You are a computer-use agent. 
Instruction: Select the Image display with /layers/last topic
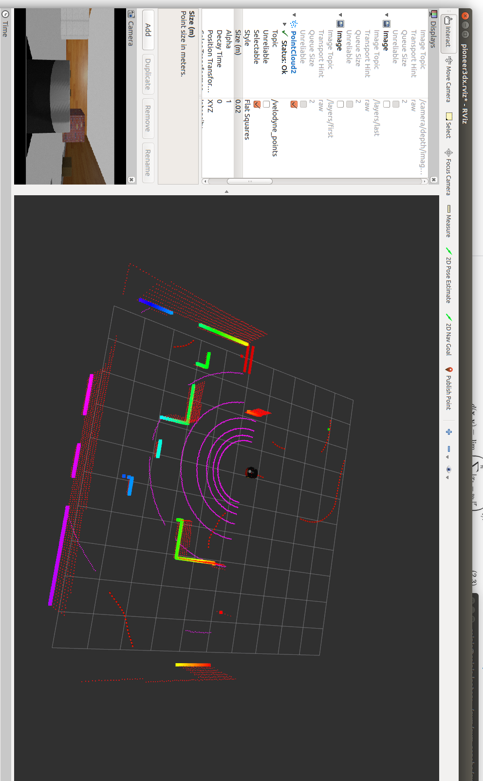(386, 40)
